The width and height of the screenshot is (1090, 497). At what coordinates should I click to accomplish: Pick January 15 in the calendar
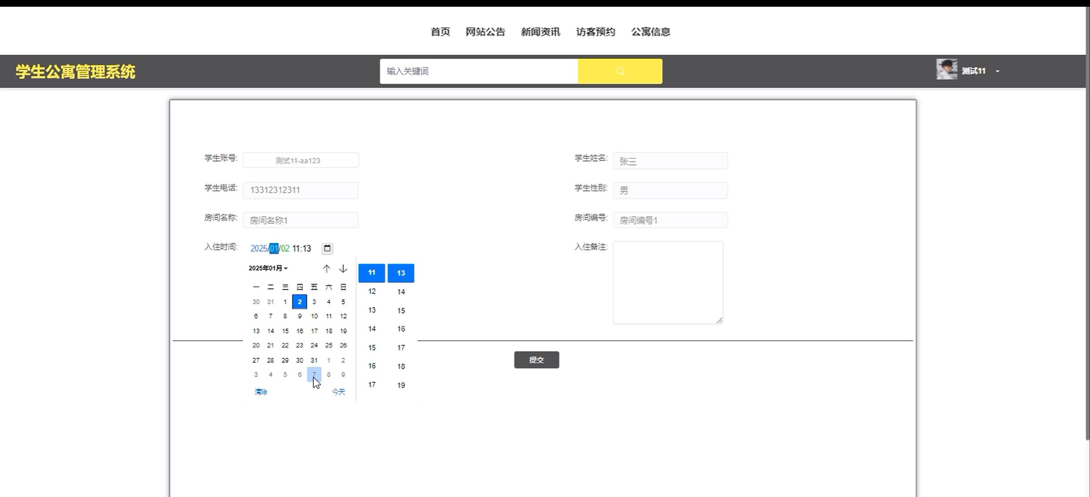click(x=285, y=331)
